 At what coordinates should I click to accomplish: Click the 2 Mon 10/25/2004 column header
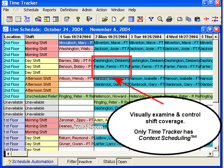click(112, 37)
